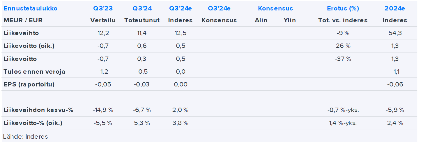
Task: Select the 54,3 value under 2024e
Action: (395, 33)
